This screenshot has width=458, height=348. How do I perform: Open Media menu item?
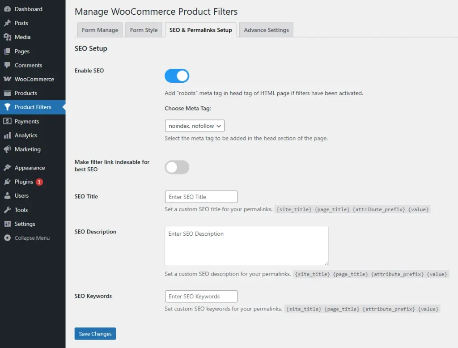33,37
